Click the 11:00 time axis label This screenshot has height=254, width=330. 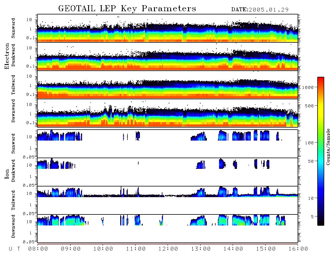coord(136,249)
